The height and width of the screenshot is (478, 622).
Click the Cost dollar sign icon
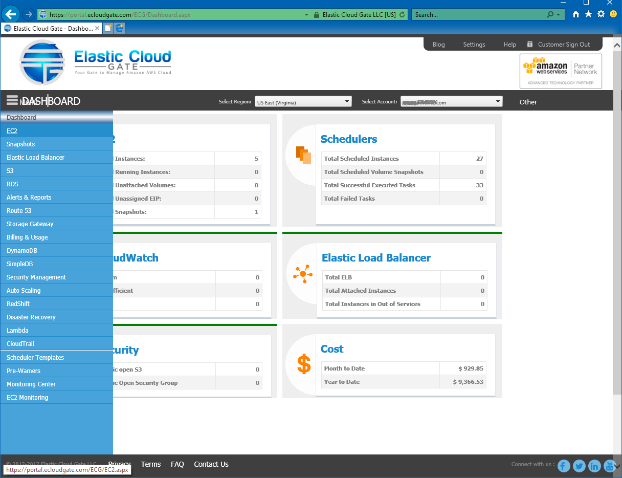click(x=304, y=364)
